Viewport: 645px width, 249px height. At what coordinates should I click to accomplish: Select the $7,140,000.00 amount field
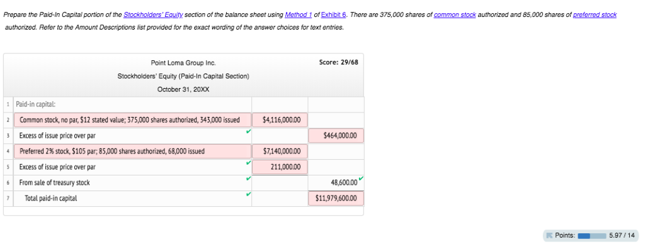pyautogui.click(x=280, y=151)
